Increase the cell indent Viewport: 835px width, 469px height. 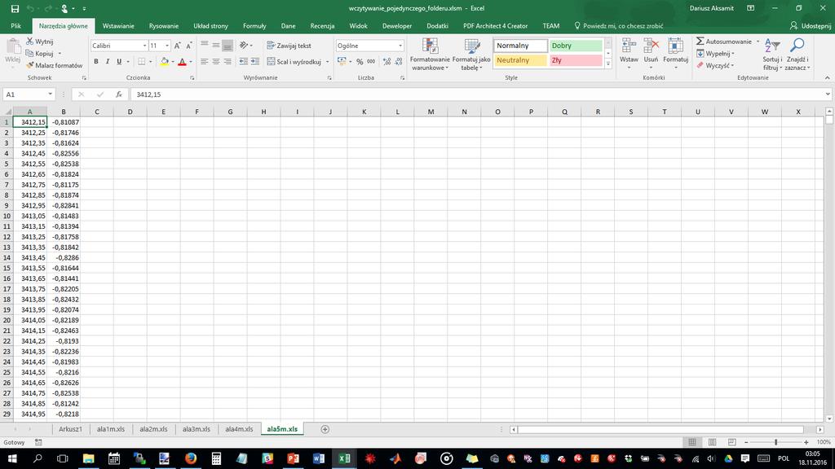click(255, 62)
